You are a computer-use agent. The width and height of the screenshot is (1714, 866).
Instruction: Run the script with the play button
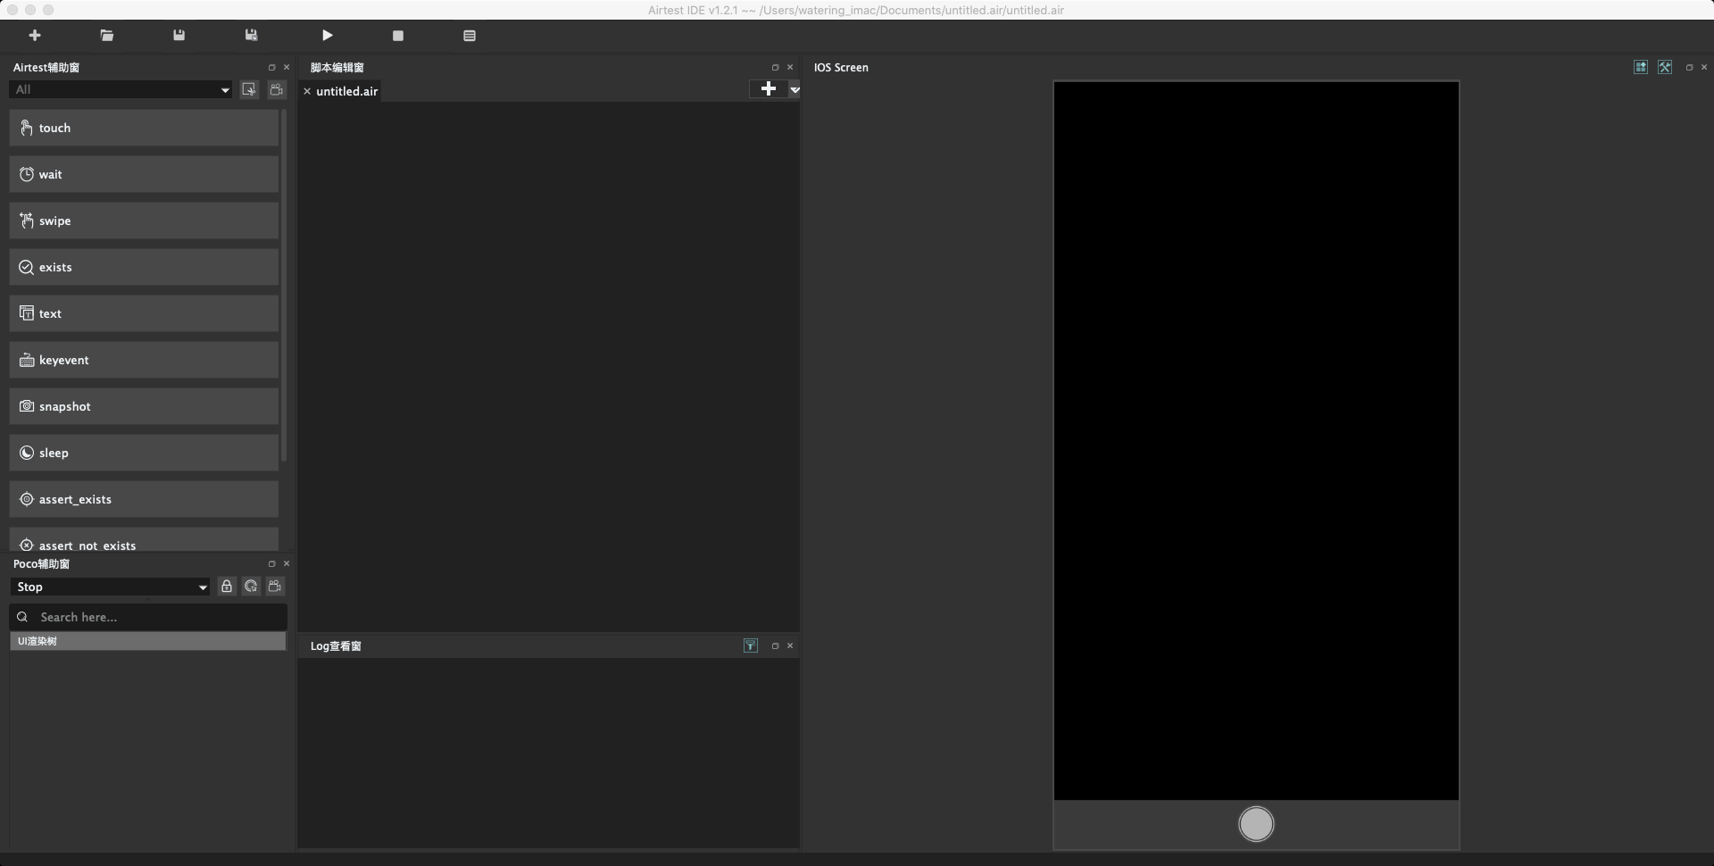[x=328, y=36]
